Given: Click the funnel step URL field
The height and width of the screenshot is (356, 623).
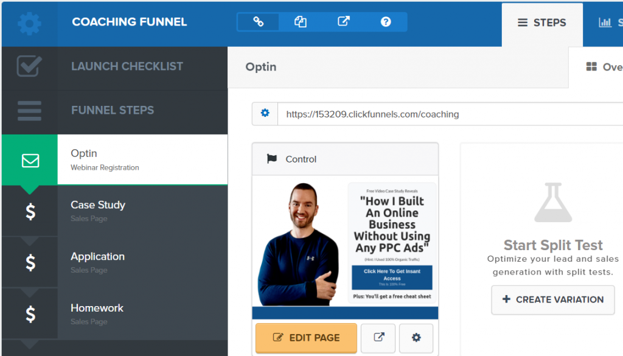Looking at the screenshot, I should tap(450, 114).
